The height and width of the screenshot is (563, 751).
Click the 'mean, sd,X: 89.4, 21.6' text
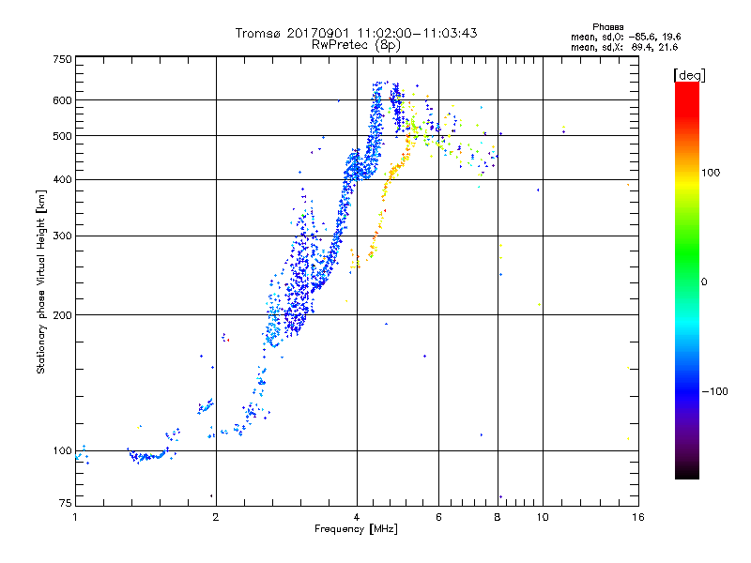click(x=624, y=47)
